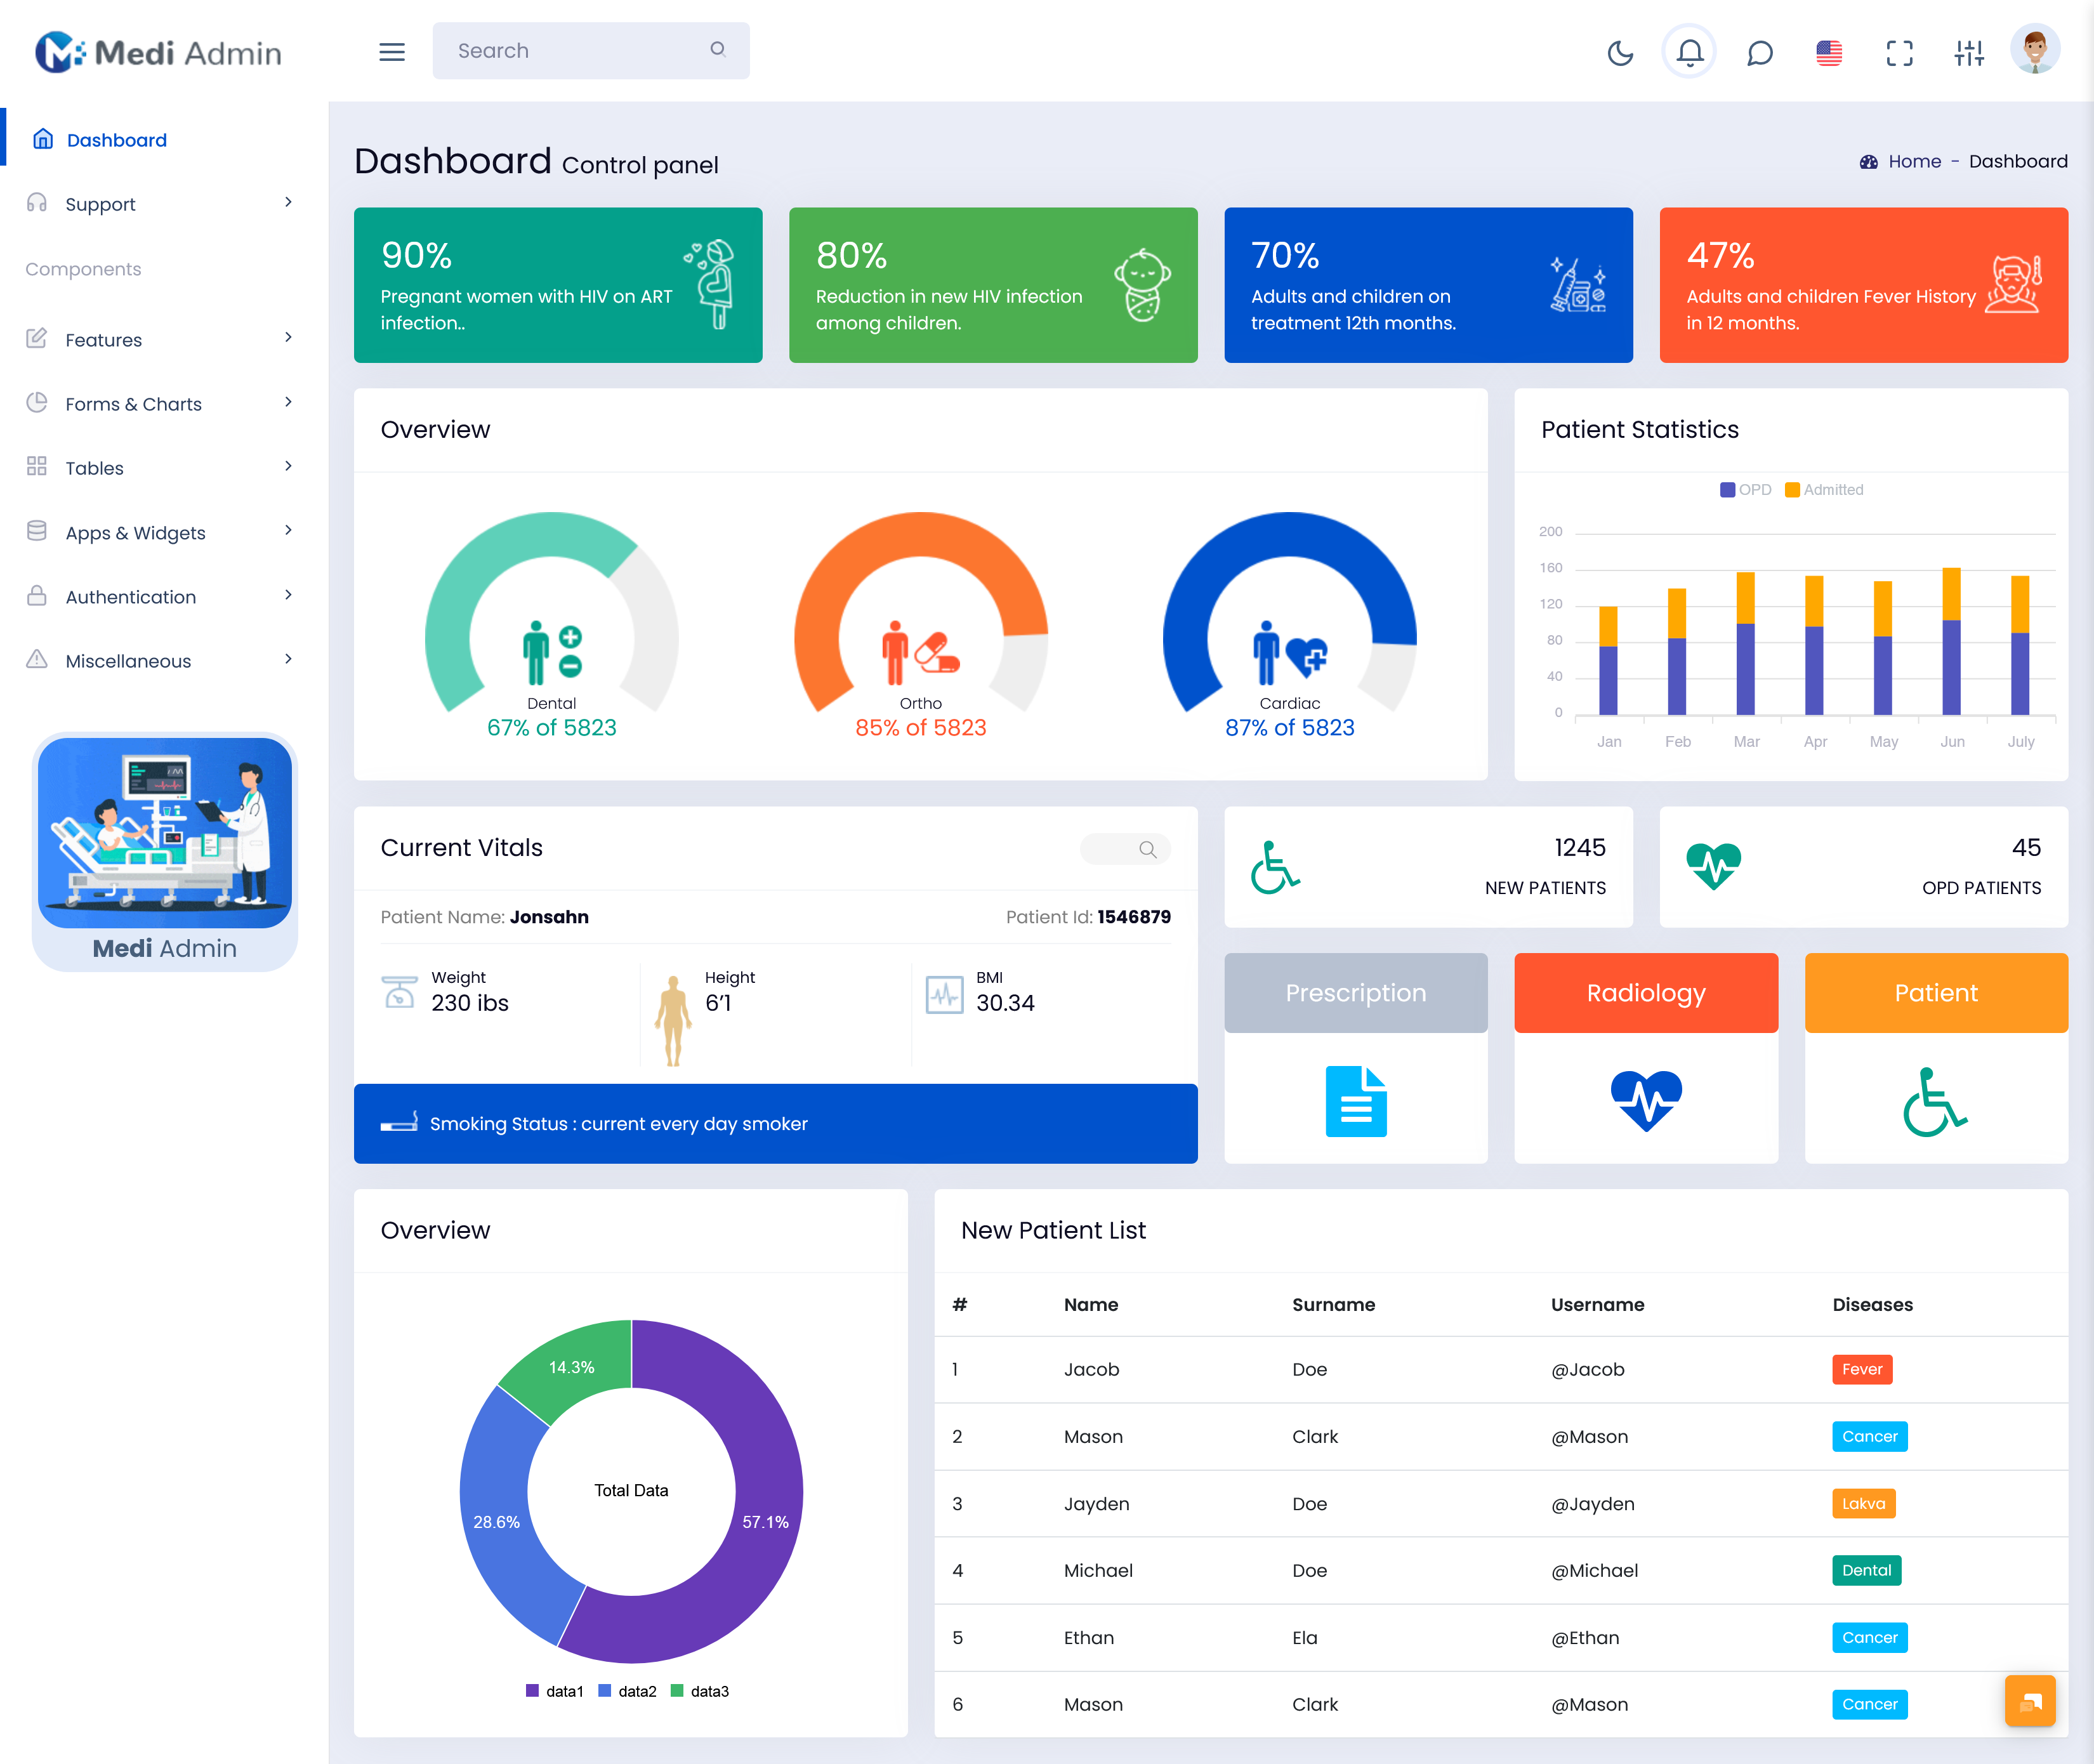Open Apps & Widgets in the sidebar
The image size is (2094, 1764).
[164, 533]
